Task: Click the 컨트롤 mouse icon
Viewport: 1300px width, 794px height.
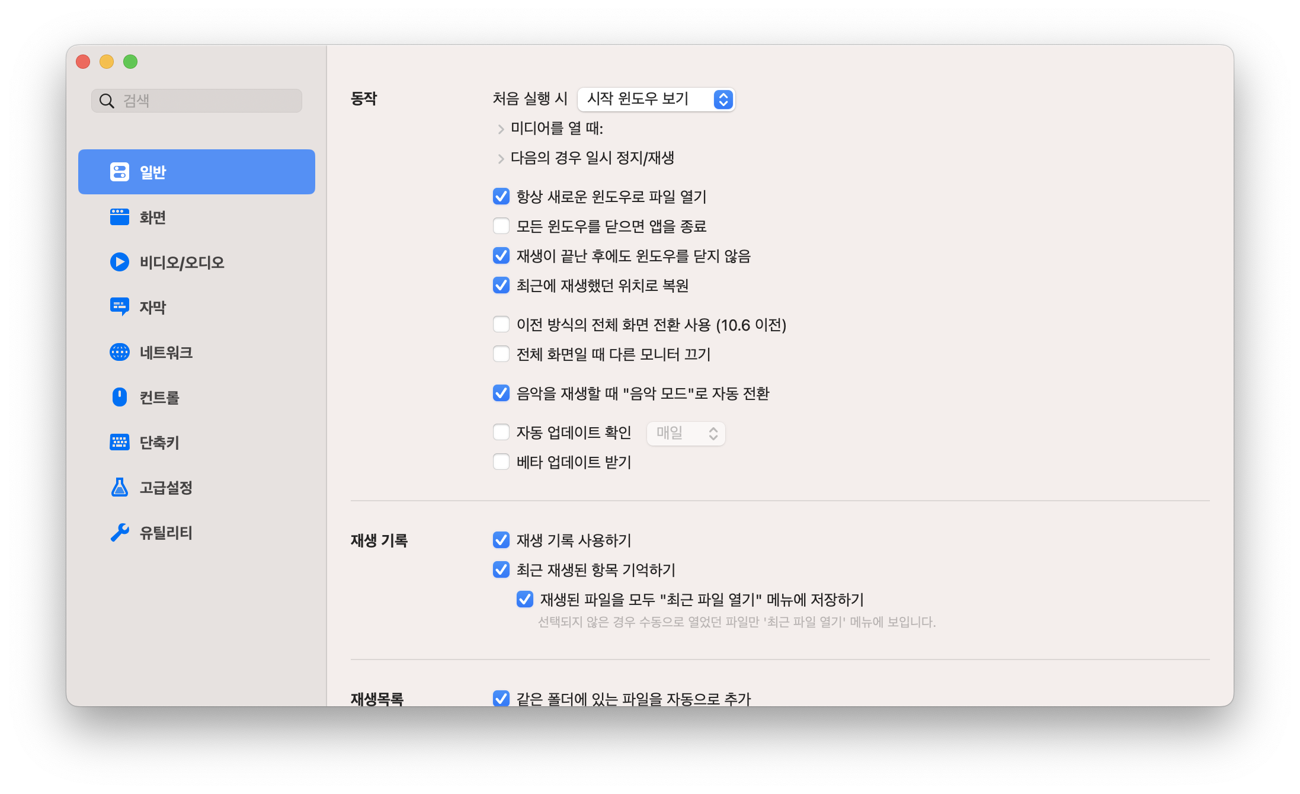Action: (x=119, y=397)
